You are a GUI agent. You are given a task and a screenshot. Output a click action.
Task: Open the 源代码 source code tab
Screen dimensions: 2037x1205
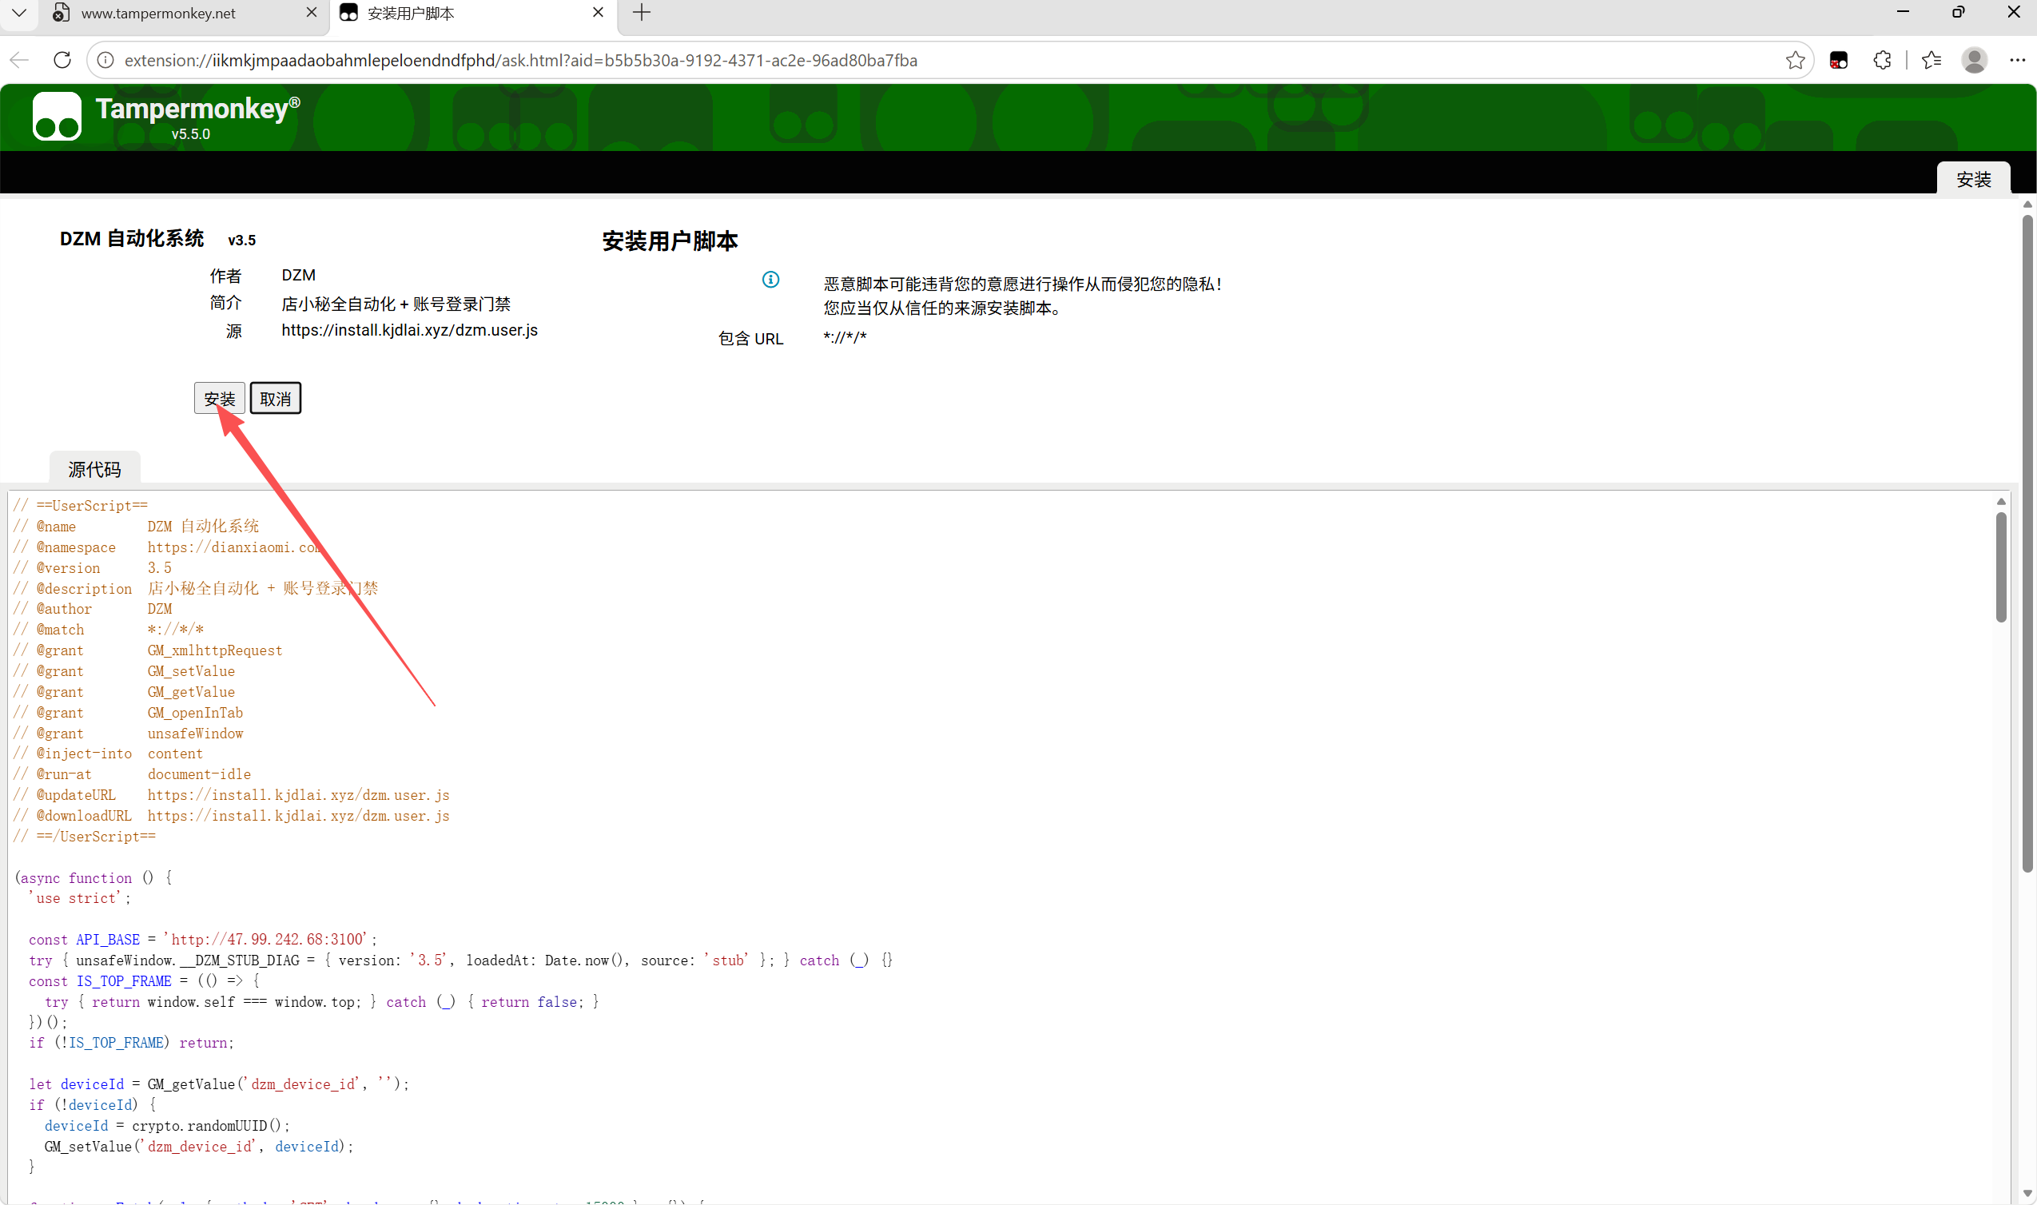(x=94, y=469)
